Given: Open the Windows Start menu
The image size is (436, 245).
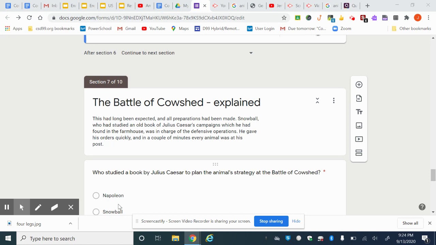Looking at the screenshot, I should (8, 239).
